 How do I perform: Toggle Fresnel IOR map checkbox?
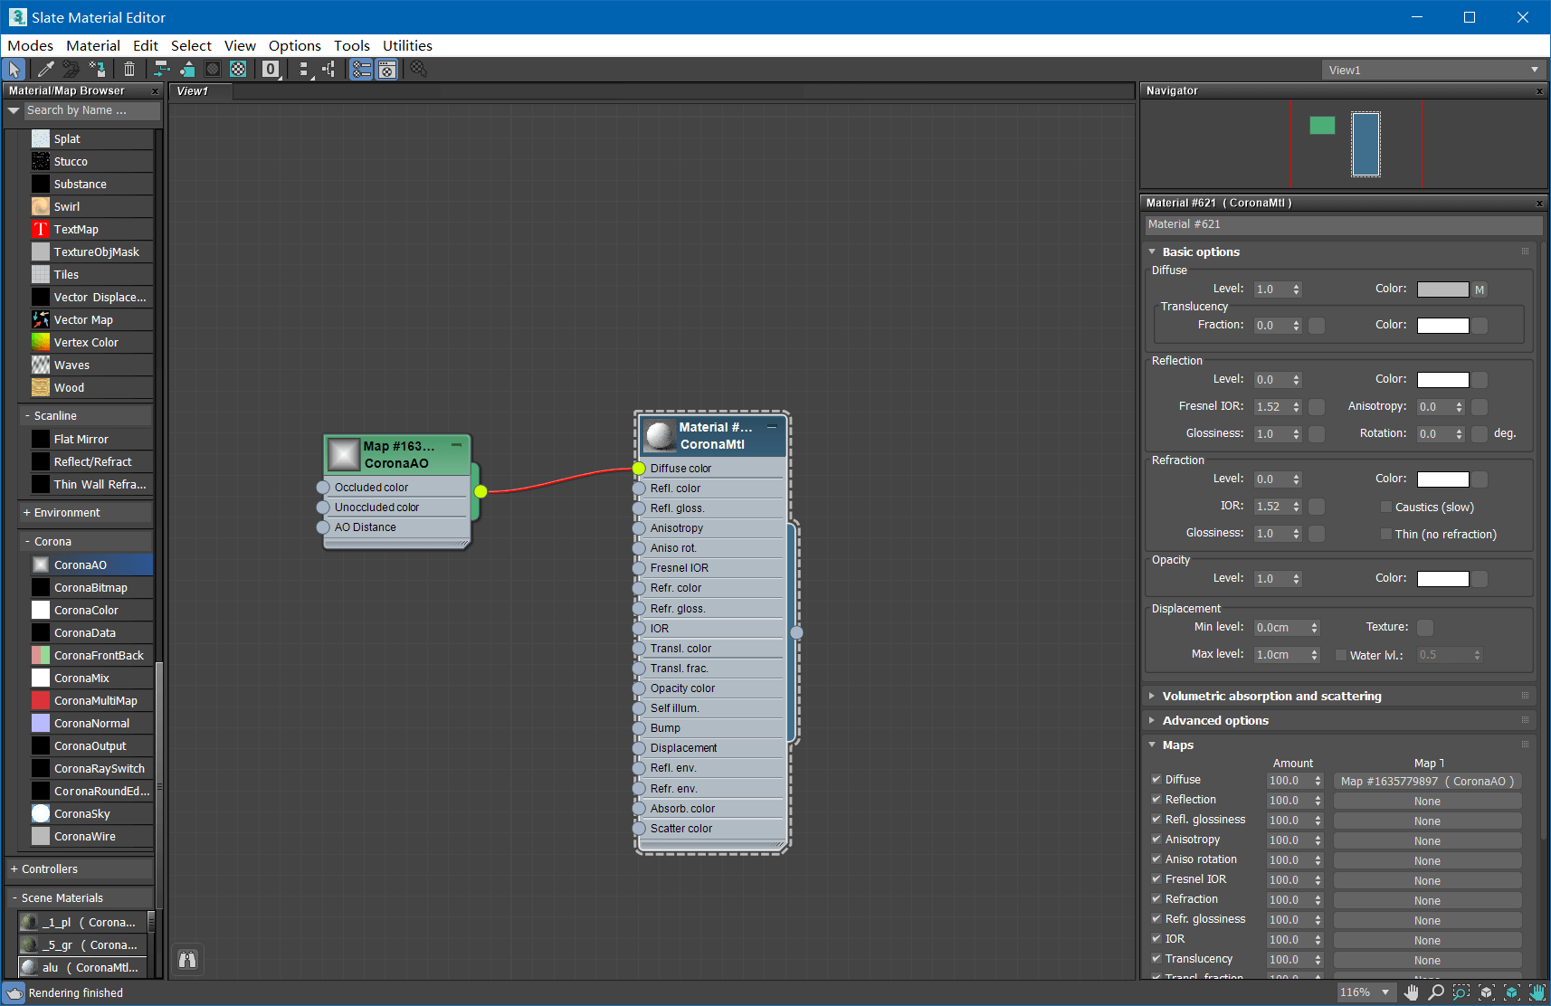[1156, 878]
